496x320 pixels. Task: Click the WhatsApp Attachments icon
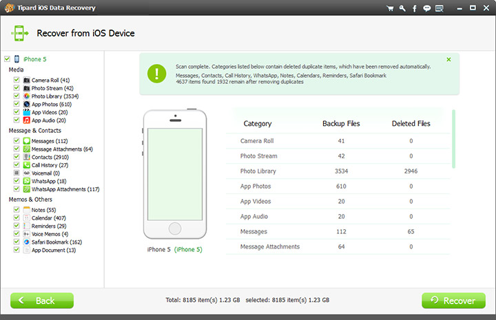(x=27, y=189)
